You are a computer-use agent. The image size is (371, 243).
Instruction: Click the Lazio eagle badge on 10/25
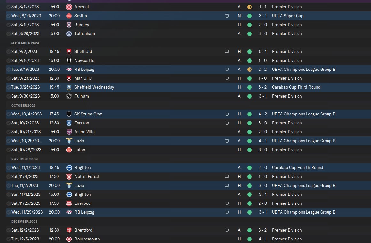pos(69,141)
